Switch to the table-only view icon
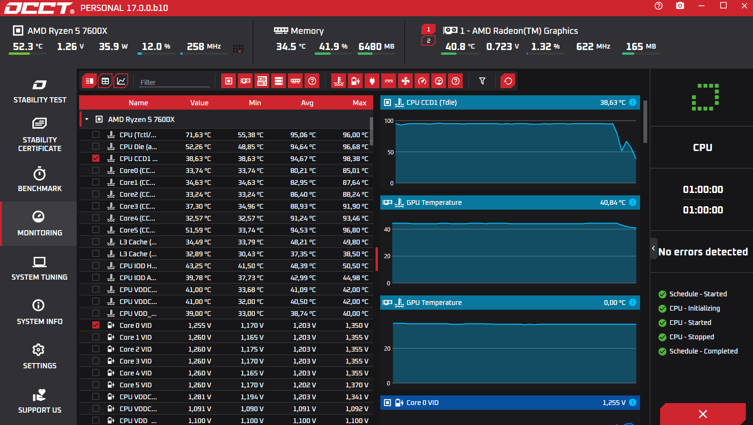 105,81
